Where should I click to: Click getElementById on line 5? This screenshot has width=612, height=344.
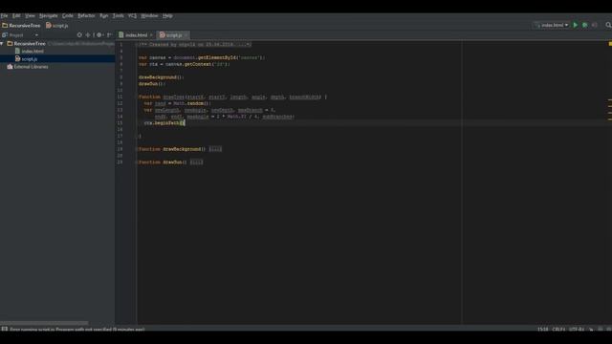coord(217,57)
